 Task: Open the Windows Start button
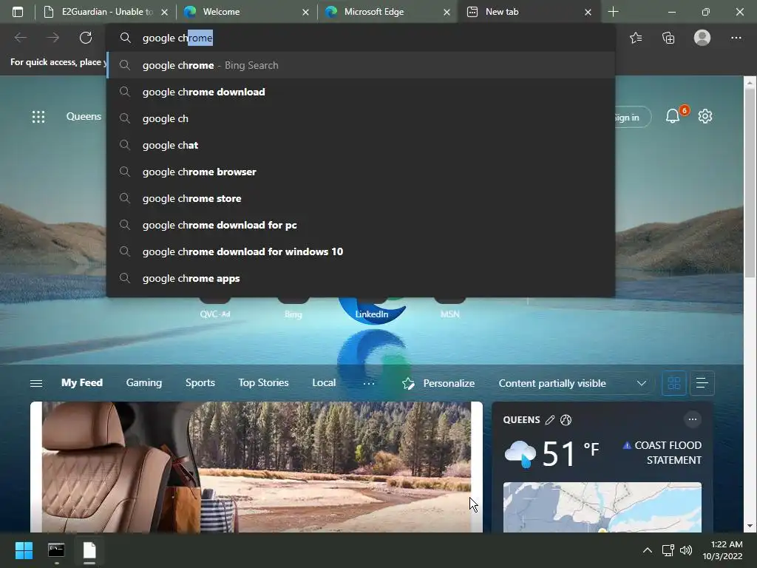coord(24,550)
